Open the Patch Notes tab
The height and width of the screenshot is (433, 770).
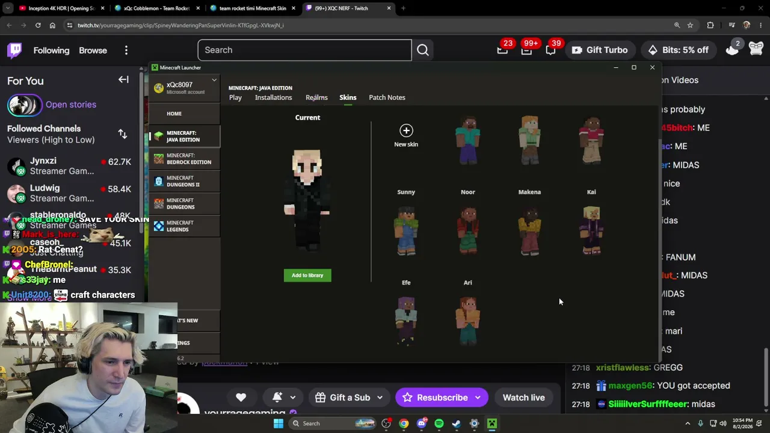387,97
